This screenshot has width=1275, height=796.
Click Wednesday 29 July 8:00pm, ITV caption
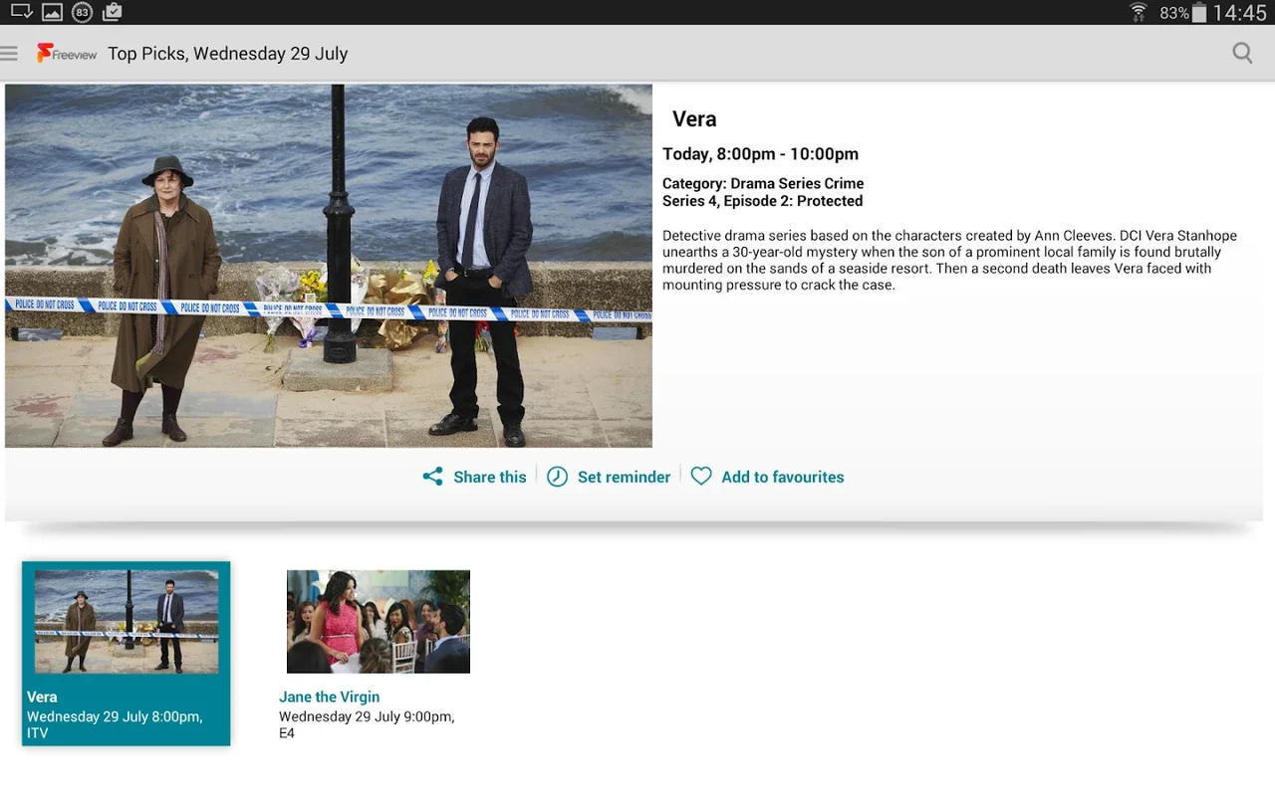pyautogui.click(x=115, y=724)
